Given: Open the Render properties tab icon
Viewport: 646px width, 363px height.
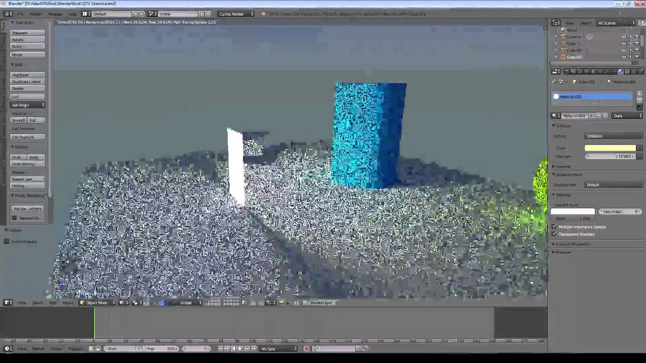Looking at the screenshot, I should tap(567, 71).
